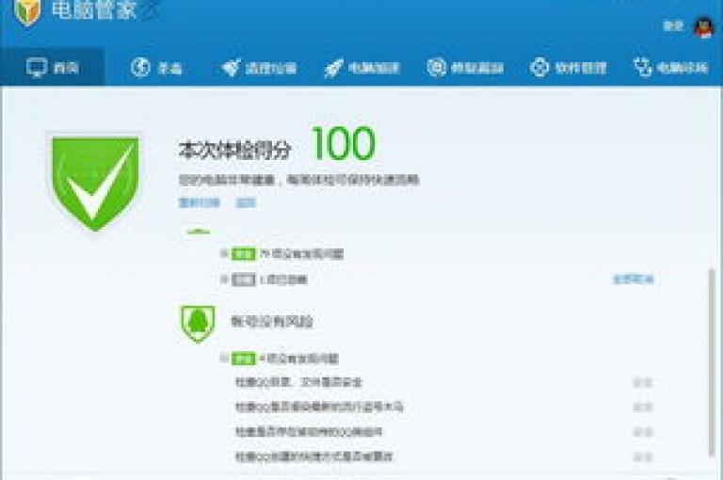Screen dimensions: 723x480
Task: Click the second blue link under the score description
Action: click(246, 202)
